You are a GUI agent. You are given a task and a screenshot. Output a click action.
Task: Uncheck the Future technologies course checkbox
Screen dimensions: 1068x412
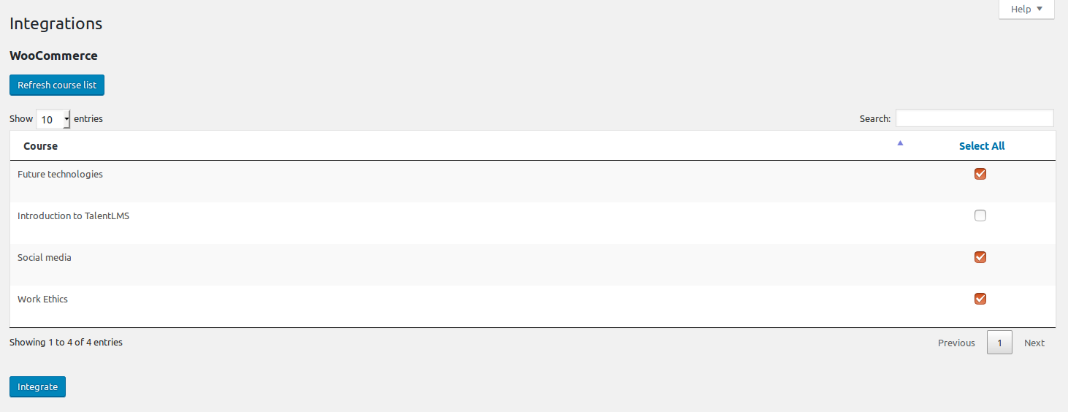pos(980,174)
